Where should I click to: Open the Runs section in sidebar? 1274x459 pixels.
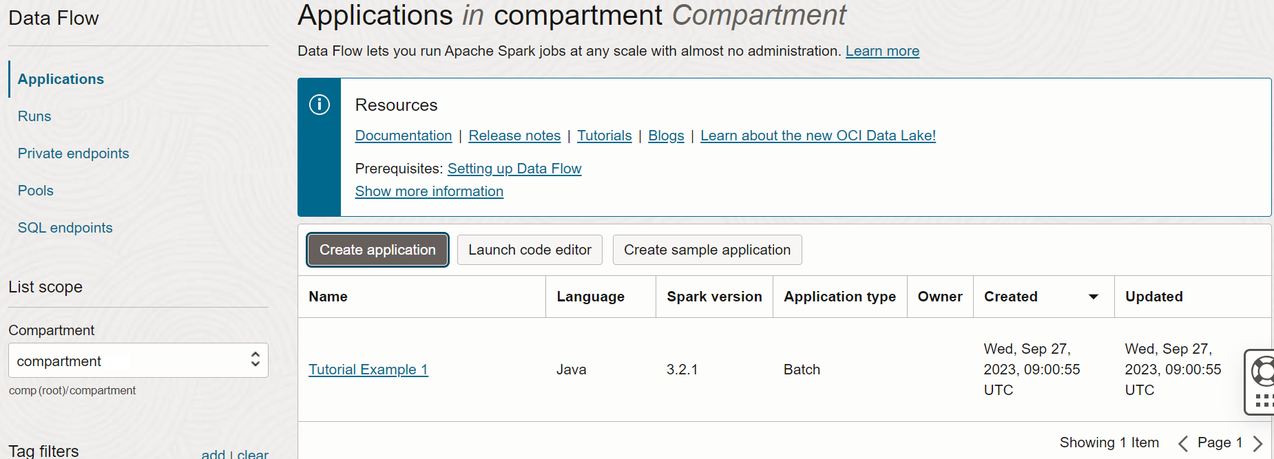click(34, 116)
